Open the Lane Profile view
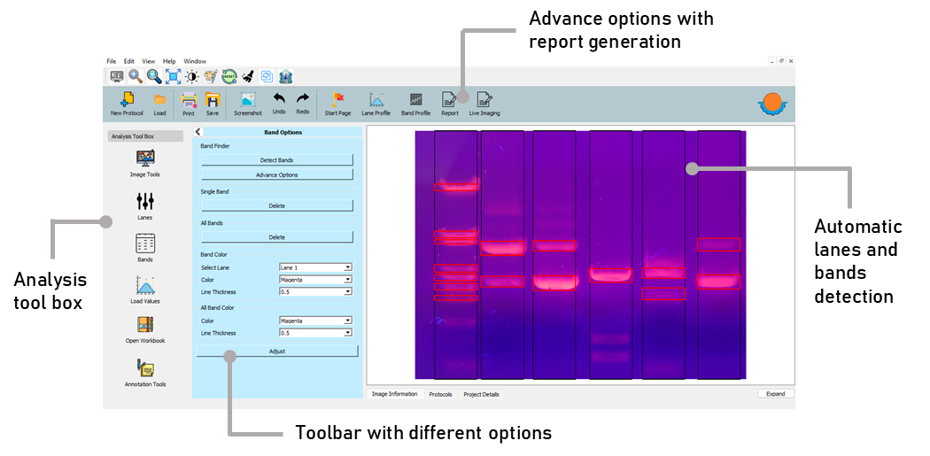 [376, 100]
